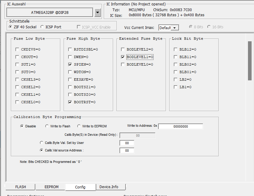The height and width of the screenshot is (196, 254).
Task: Enable CKSEL3=0 fuse bit
Action: 17,79
